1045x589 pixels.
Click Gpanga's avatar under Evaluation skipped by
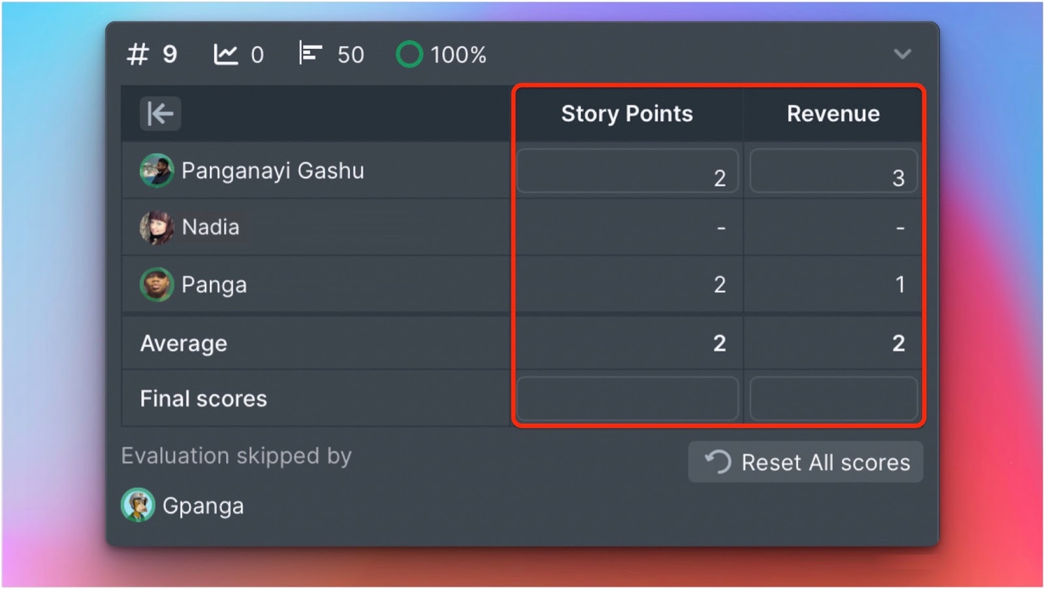pyautogui.click(x=138, y=505)
